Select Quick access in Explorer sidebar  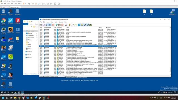(30, 31)
